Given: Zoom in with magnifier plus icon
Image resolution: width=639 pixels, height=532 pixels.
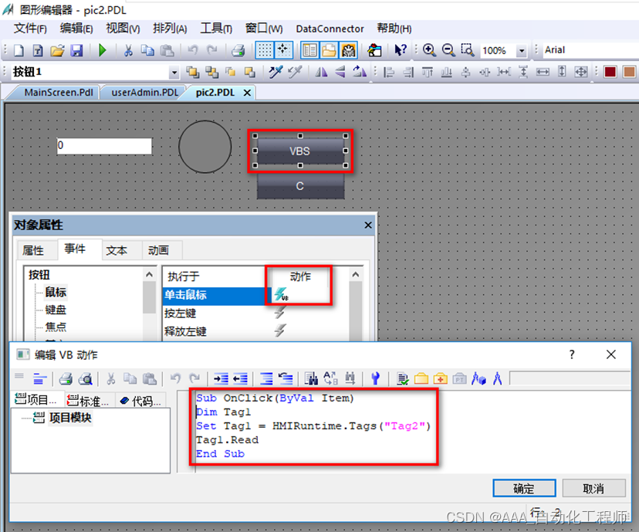Looking at the screenshot, I should (x=429, y=50).
